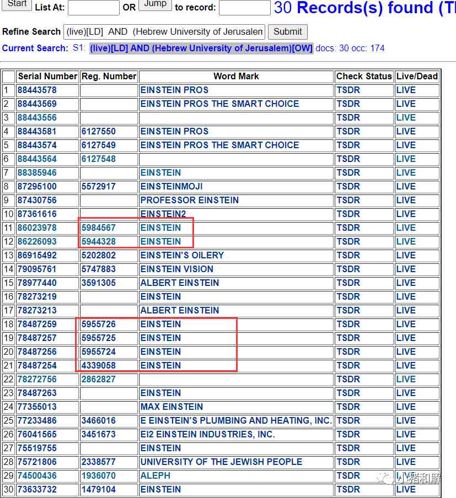Open serial number 77355013
This screenshot has width=456, height=498.
point(37,407)
